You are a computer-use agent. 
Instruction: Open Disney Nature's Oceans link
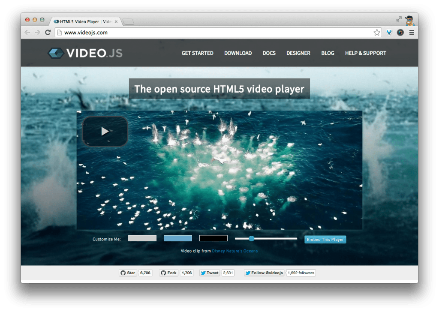235,251
